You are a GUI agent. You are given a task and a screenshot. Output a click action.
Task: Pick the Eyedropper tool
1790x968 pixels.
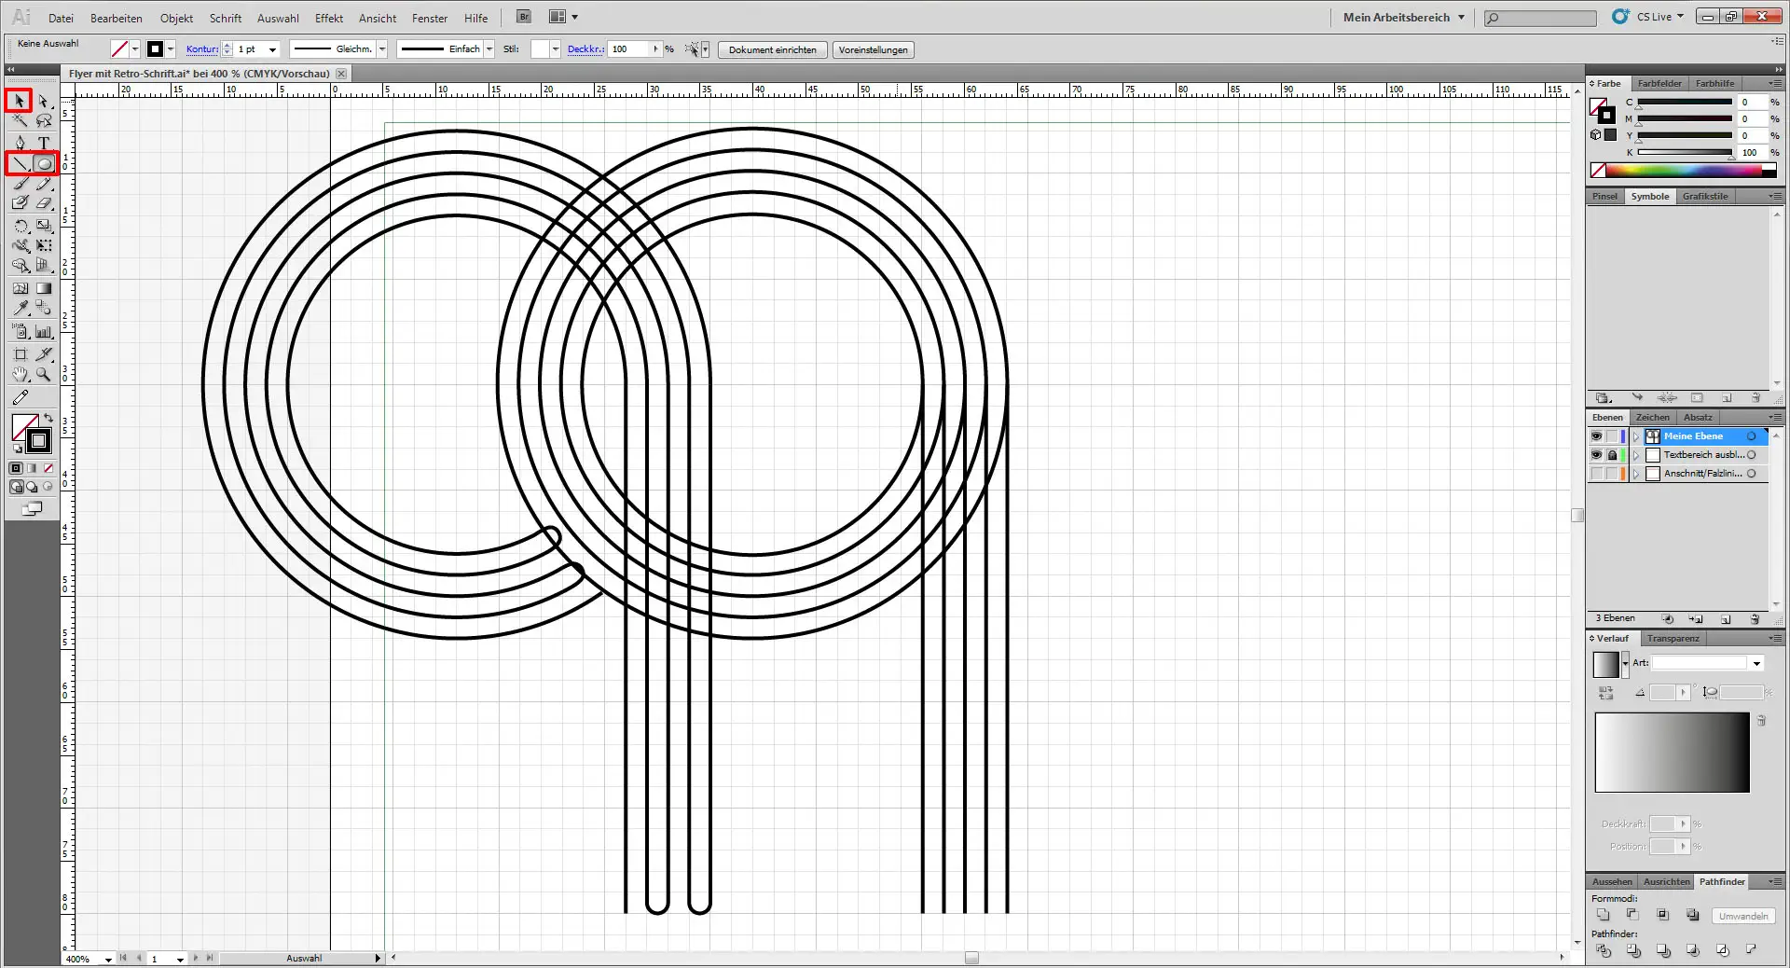tap(21, 309)
